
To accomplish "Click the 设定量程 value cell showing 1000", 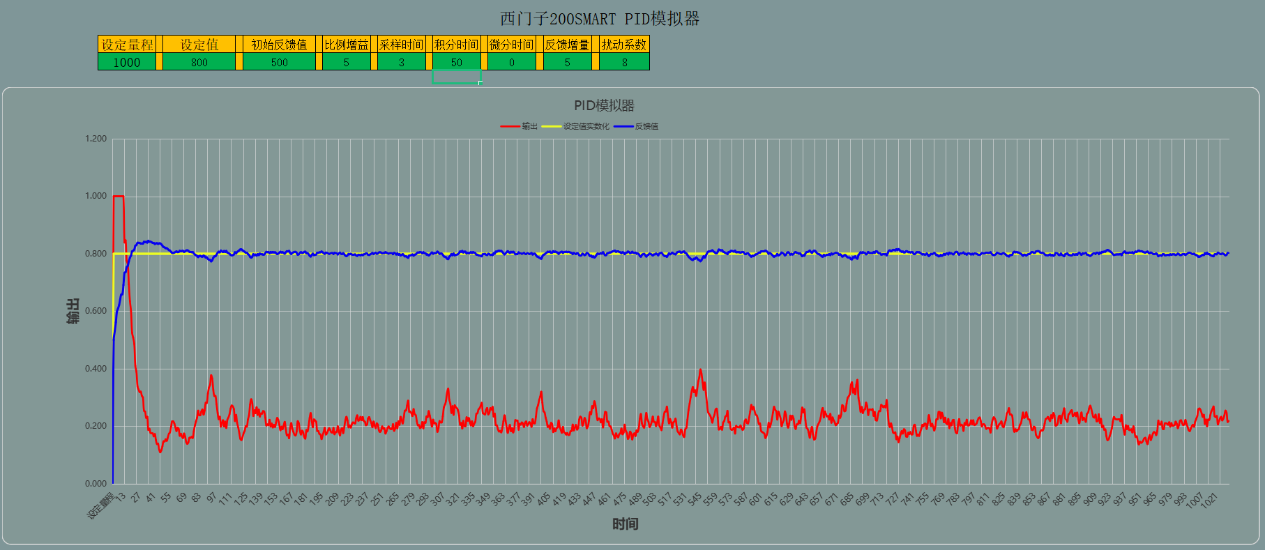I will (126, 62).
